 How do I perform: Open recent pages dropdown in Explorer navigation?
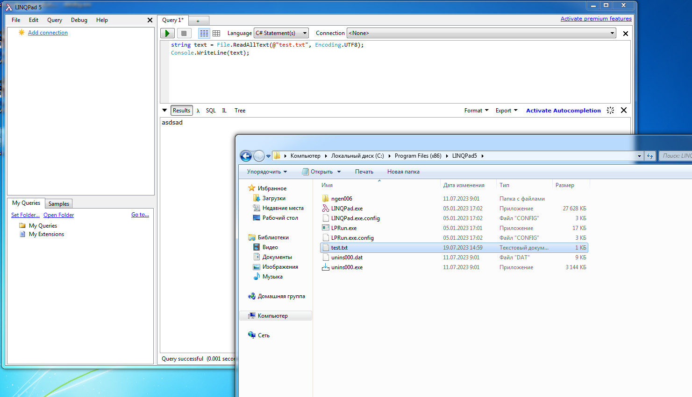(x=269, y=156)
